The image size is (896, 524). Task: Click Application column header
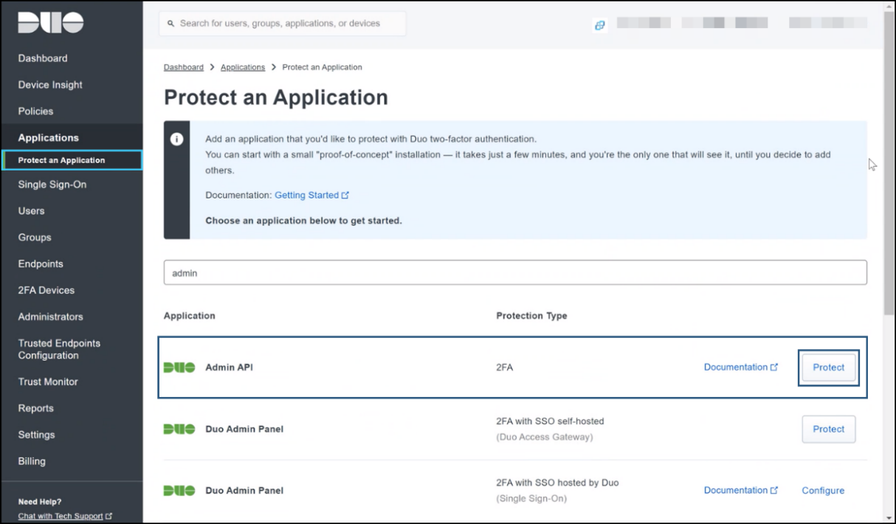[x=190, y=316]
